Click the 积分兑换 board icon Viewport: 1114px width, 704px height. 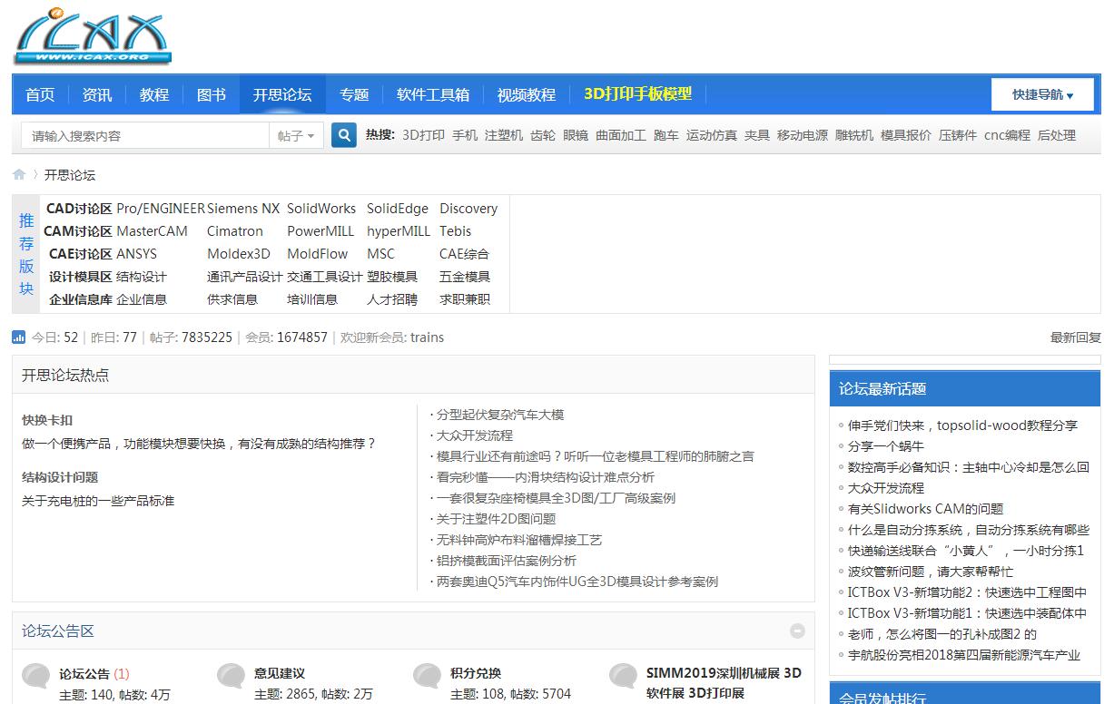(427, 676)
